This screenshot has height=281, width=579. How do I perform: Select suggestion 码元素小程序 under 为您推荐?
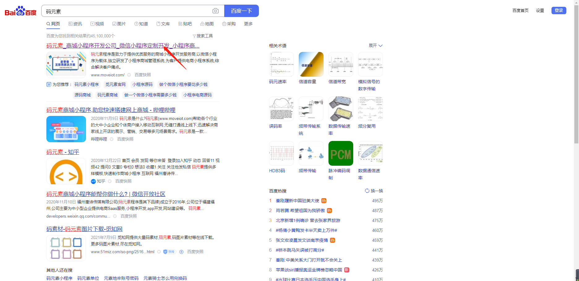[x=87, y=84]
